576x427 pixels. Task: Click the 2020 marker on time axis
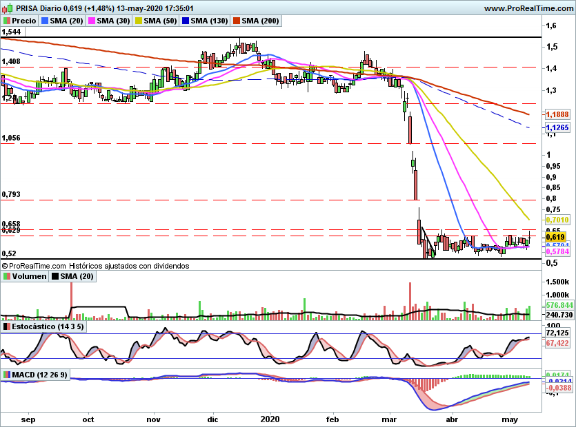tap(270, 419)
